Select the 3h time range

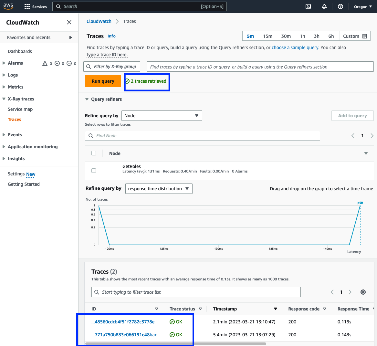click(317, 36)
